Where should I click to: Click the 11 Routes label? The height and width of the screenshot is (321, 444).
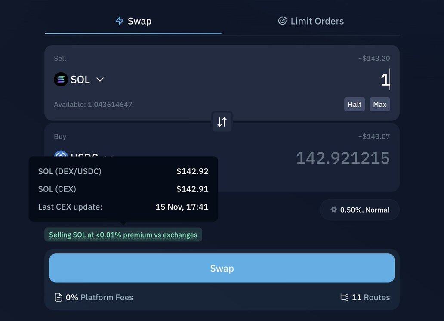coord(370,297)
